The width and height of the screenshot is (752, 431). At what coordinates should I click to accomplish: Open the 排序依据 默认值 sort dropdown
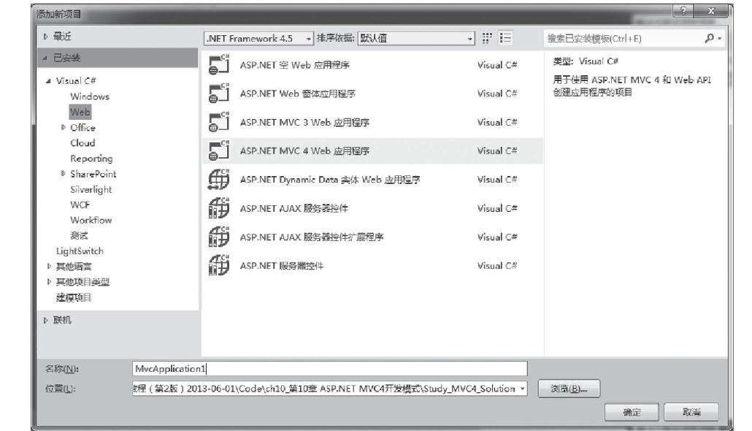416,39
